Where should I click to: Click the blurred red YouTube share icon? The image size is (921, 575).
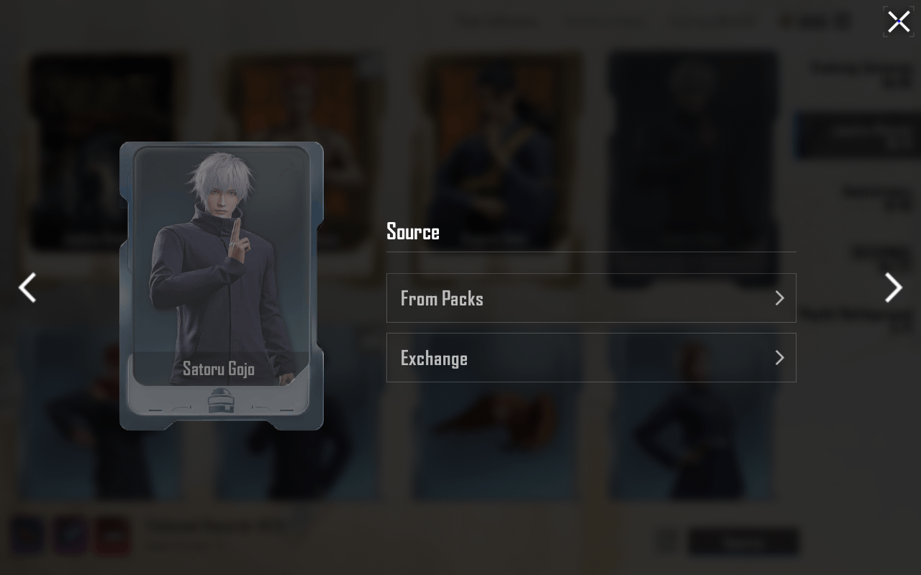click(x=113, y=537)
